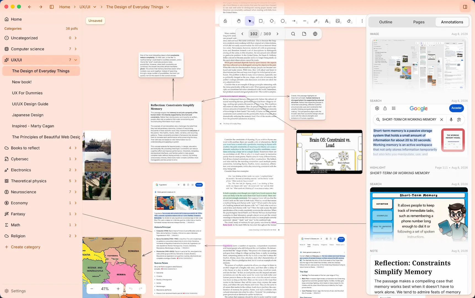Select the Hand pan tool
The width and height of the screenshot is (475, 298).
239,21
